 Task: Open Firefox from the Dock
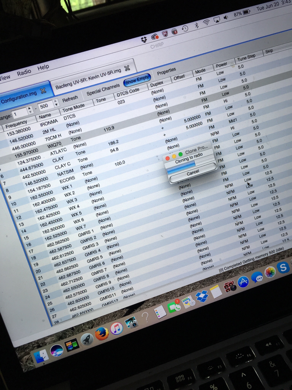coord(102,334)
